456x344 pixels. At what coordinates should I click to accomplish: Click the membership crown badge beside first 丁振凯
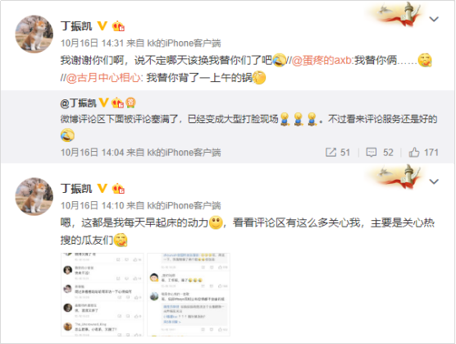point(118,26)
